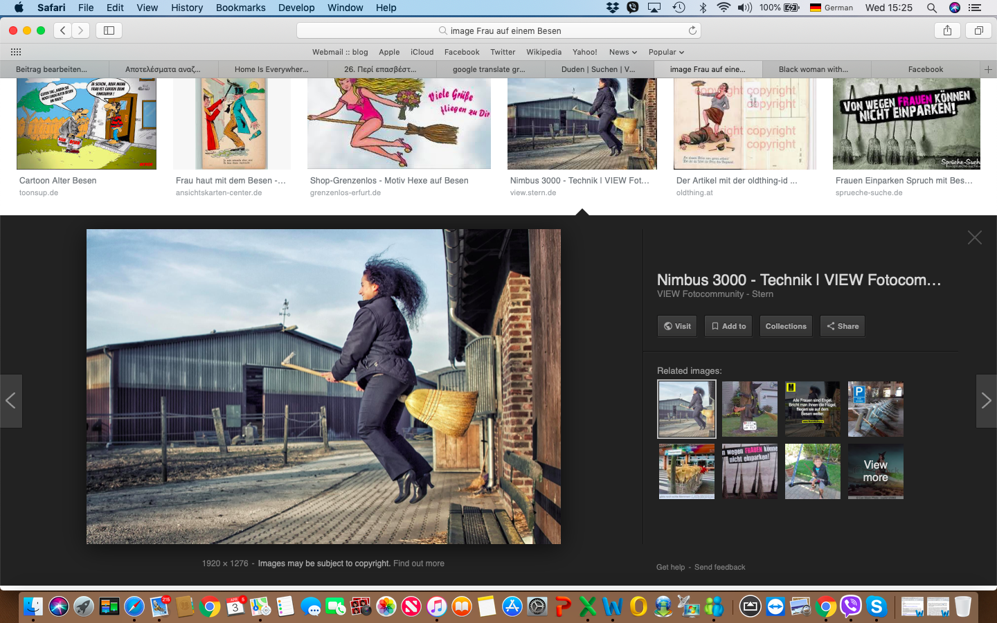Select the 'Shop-Grenzenlos' witch result thumbnail

(x=399, y=124)
